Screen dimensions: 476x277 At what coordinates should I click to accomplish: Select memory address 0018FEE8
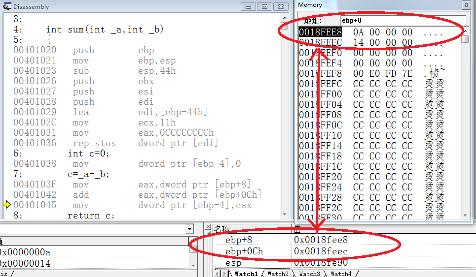tap(320, 32)
